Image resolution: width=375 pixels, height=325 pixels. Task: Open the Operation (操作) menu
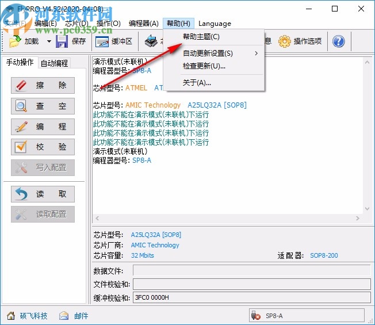point(109,24)
